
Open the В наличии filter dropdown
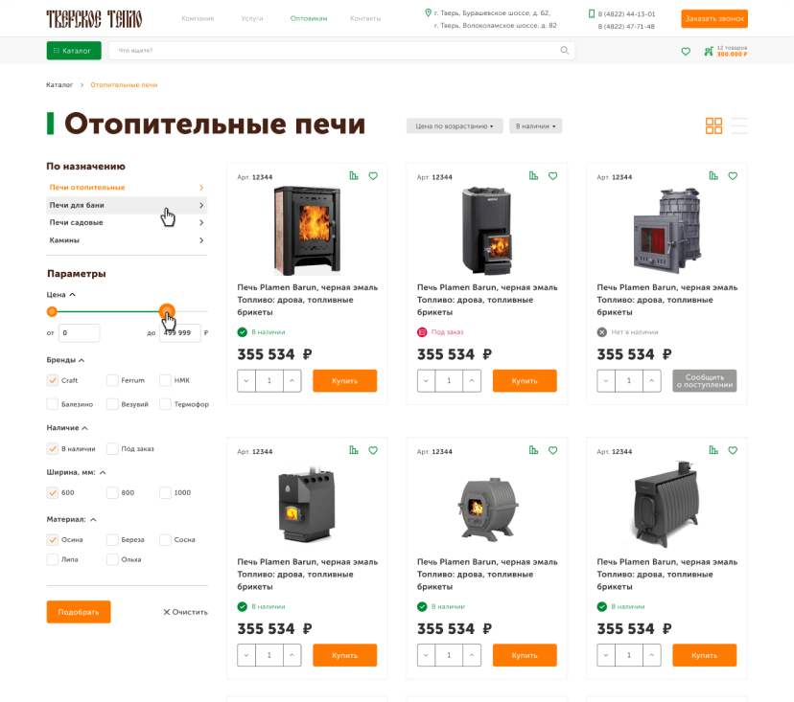pos(535,125)
